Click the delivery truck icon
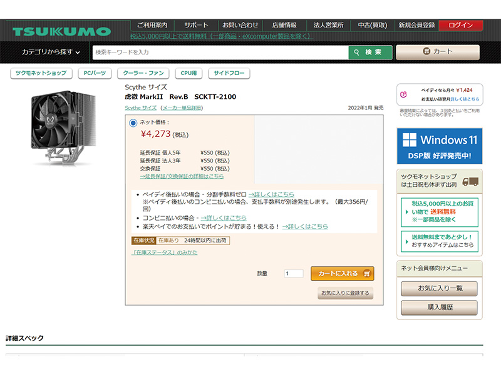 pos(470,182)
